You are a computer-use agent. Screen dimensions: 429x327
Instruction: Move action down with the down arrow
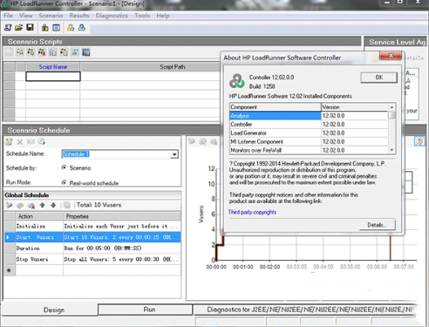click(53, 205)
